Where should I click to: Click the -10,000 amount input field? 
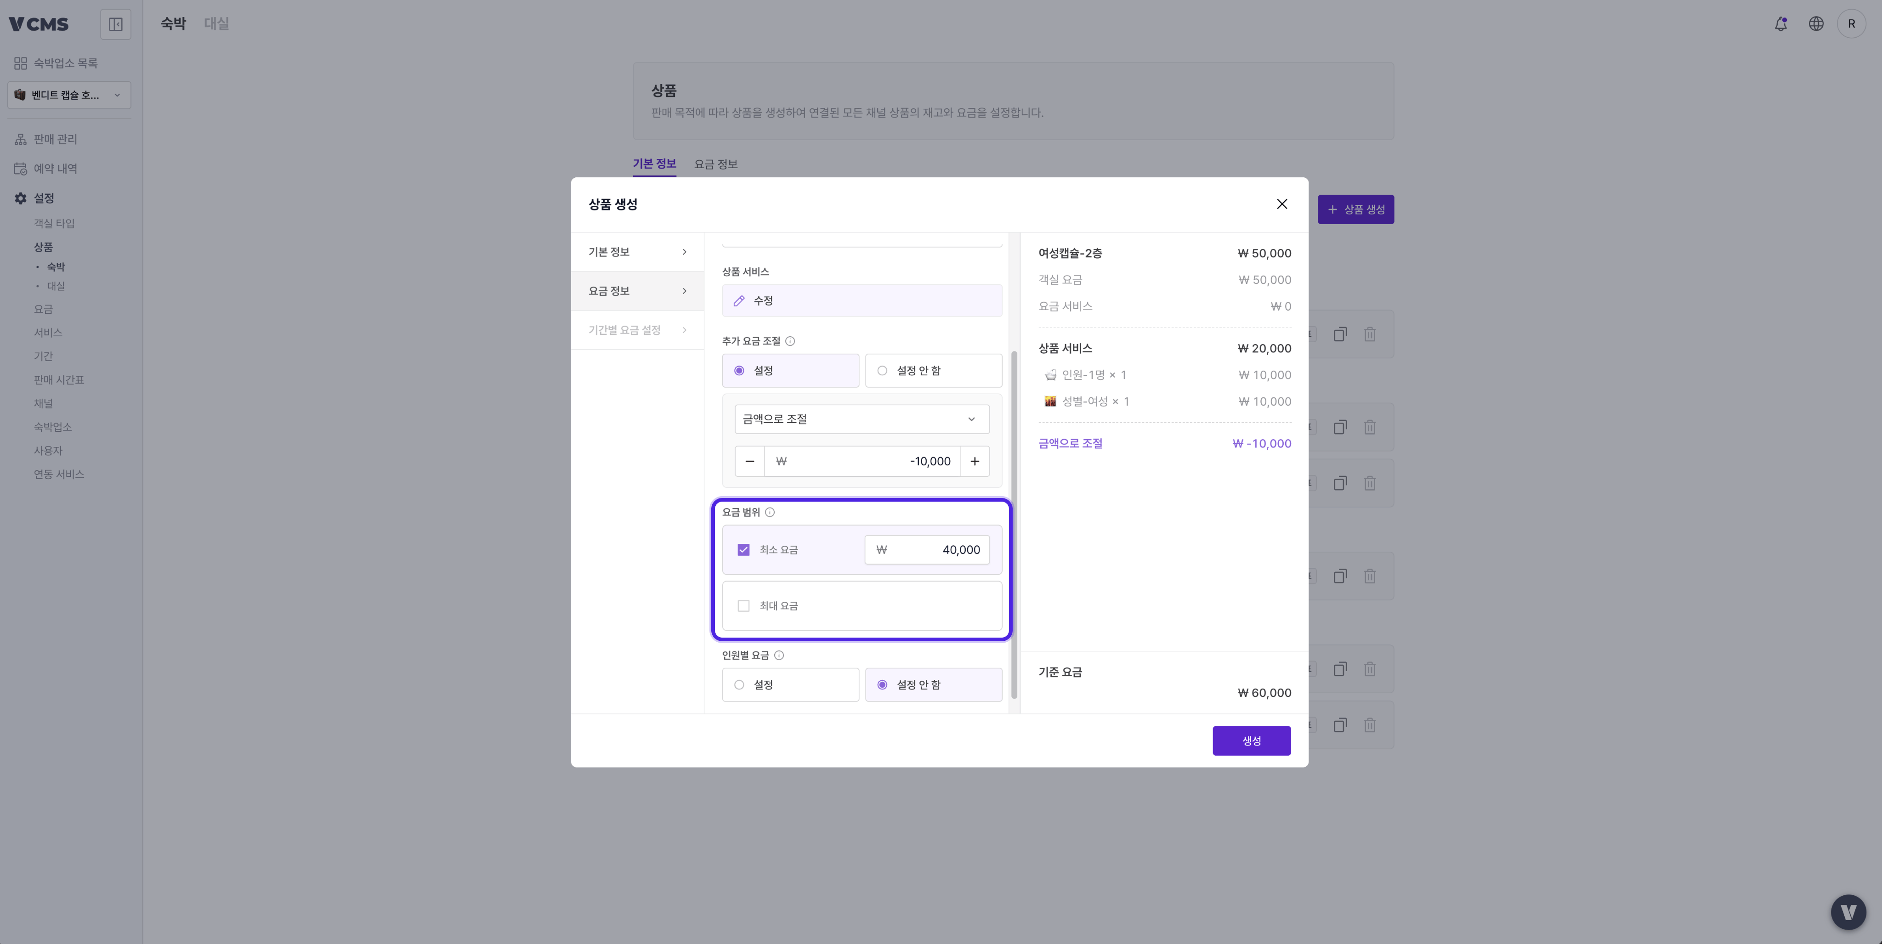(x=862, y=461)
